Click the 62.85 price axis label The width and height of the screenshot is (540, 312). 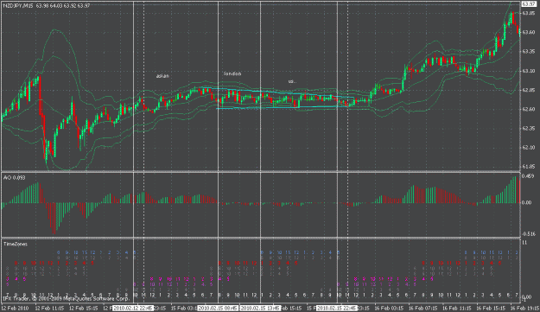click(x=529, y=90)
